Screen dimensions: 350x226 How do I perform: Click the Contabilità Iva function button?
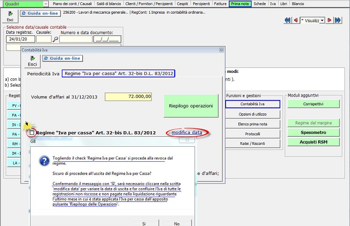point(252,104)
